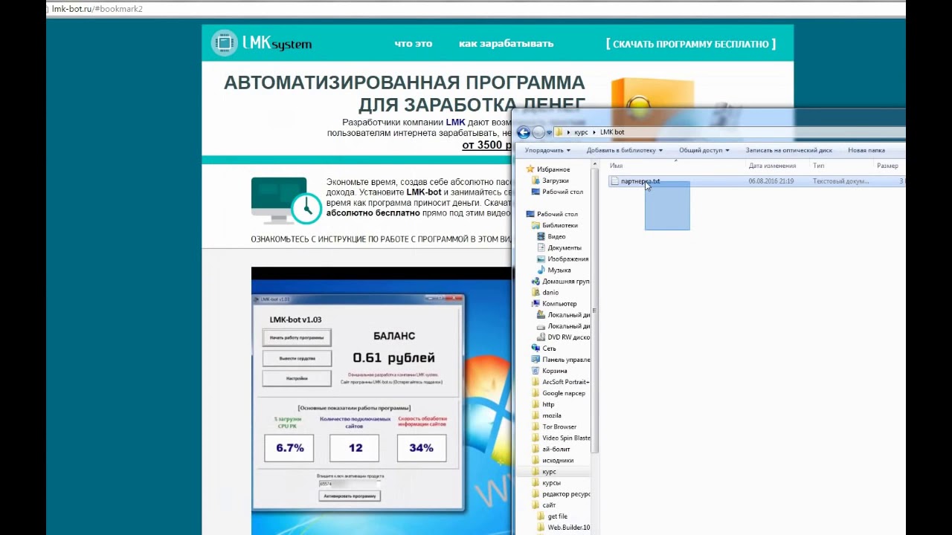Image resolution: width=952 pixels, height=535 pixels.
Task: Open the Библиотеки node
Action: point(554,225)
